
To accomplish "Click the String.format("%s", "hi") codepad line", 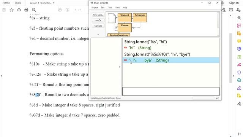I will click(145, 42).
